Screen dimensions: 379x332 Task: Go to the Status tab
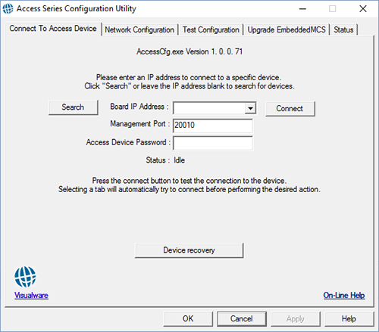343,29
